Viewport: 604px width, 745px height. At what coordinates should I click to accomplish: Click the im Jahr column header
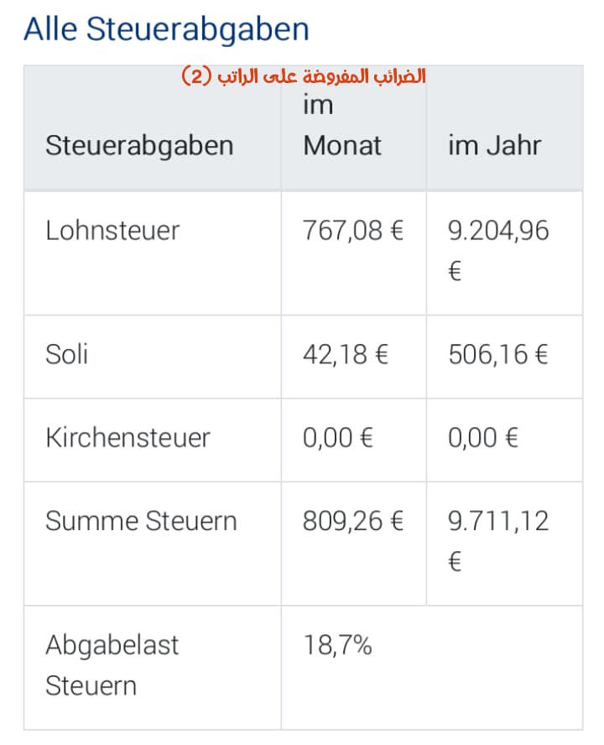point(494,145)
